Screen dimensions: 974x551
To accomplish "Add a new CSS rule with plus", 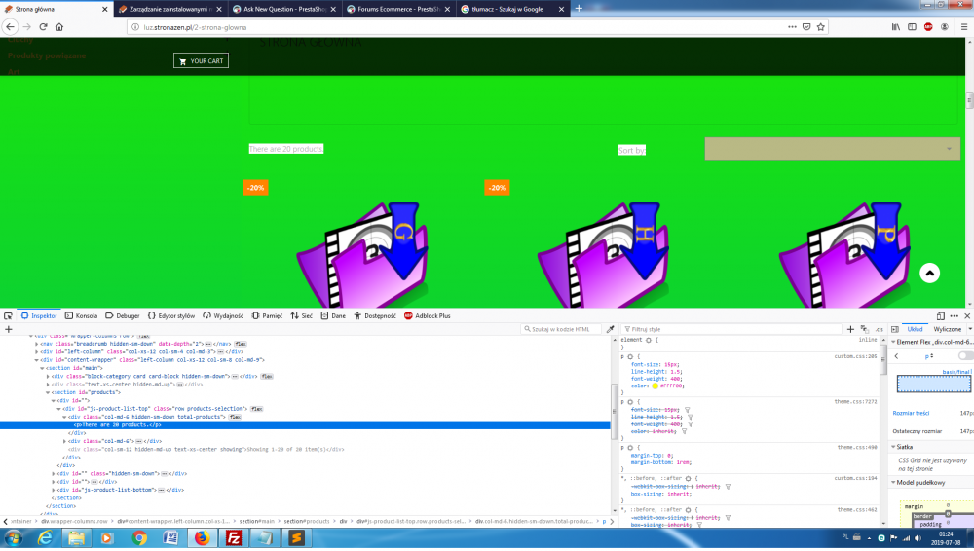I will [x=850, y=329].
